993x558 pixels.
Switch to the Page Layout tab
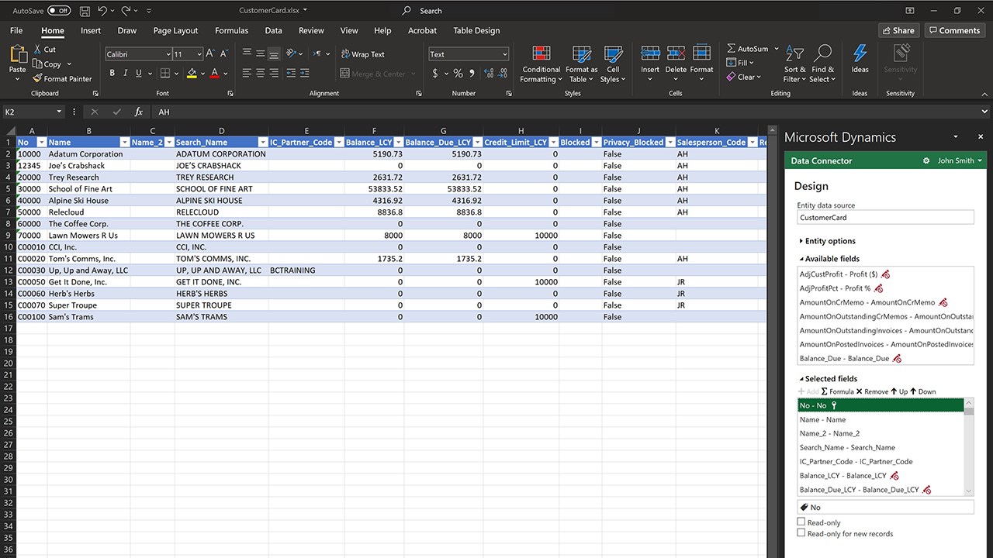click(175, 30)
